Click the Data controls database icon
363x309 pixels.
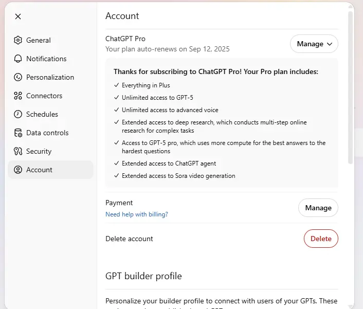point(18,133)
